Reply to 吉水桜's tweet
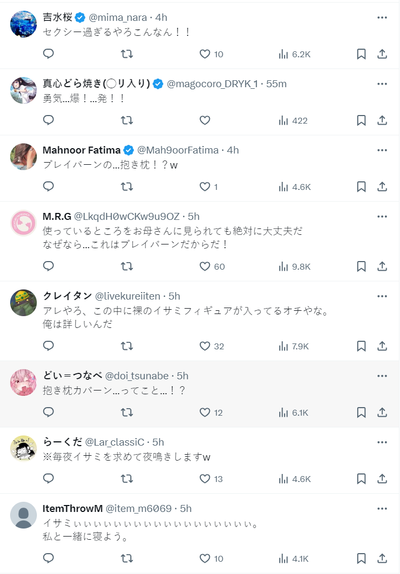The image size is (400, 574). [49, 54]
